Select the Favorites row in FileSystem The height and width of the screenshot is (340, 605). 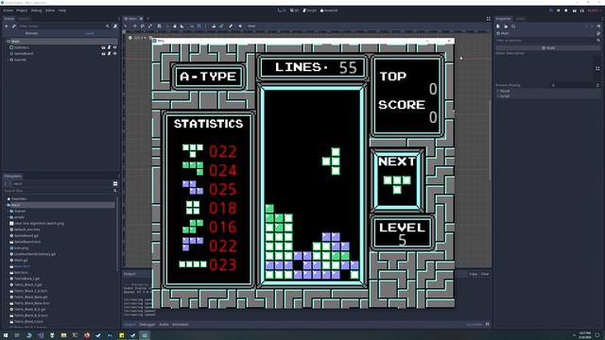(19, 199)
